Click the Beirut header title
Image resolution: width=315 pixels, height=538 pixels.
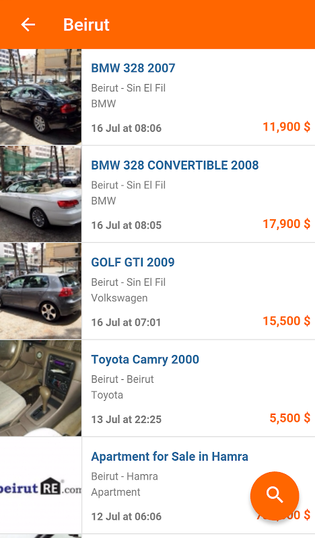tap(86, 25)
